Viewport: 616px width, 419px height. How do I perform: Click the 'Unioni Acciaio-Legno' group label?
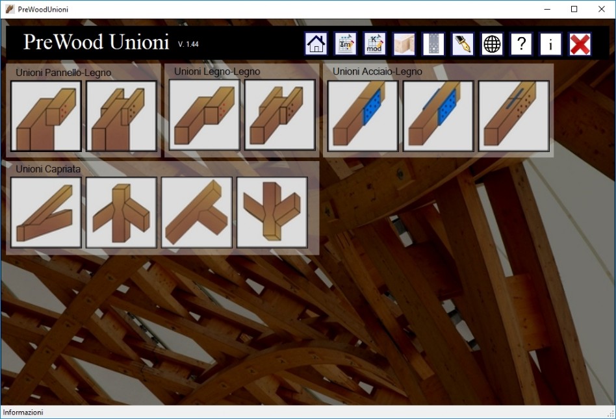pyautogui.click(x=378, y=71)
